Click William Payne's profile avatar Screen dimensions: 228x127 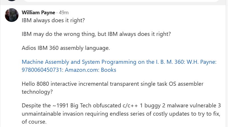(x=12, y=15)
